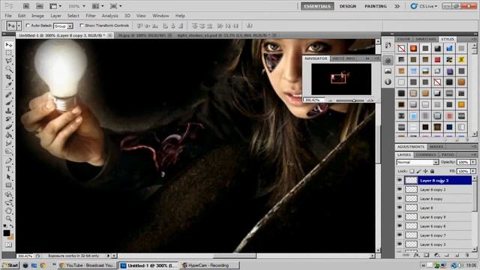Viewport: 480px width, 270px height.
Task: Select the Move tool
Action: pos(8,45)
